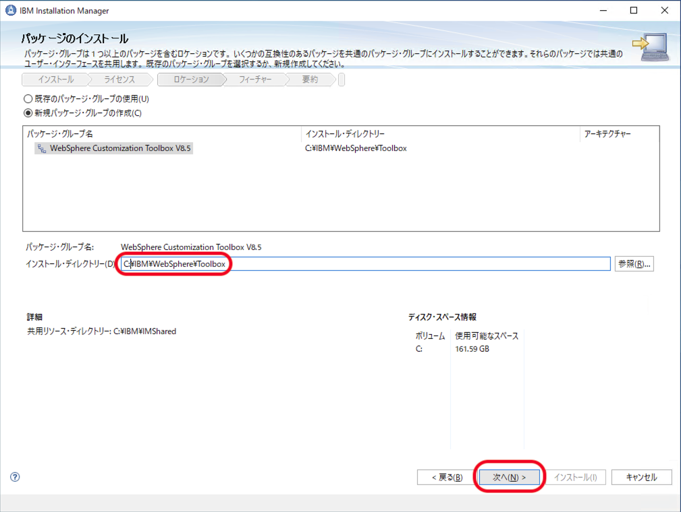Minimize the Installation Manager window
Screen dimensions: 681x512
603,10
